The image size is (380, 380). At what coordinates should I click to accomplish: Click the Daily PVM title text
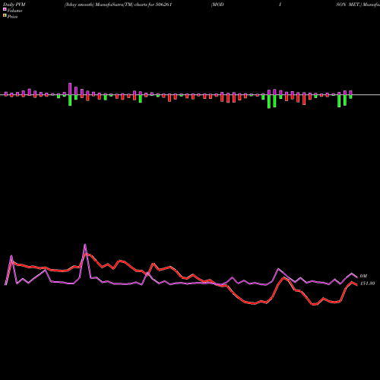click(14, 5)
